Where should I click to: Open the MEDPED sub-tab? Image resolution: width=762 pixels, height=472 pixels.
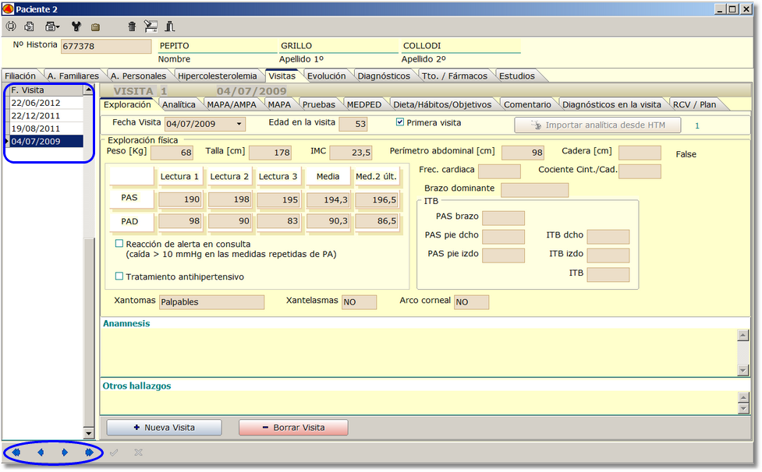[364, 104]
